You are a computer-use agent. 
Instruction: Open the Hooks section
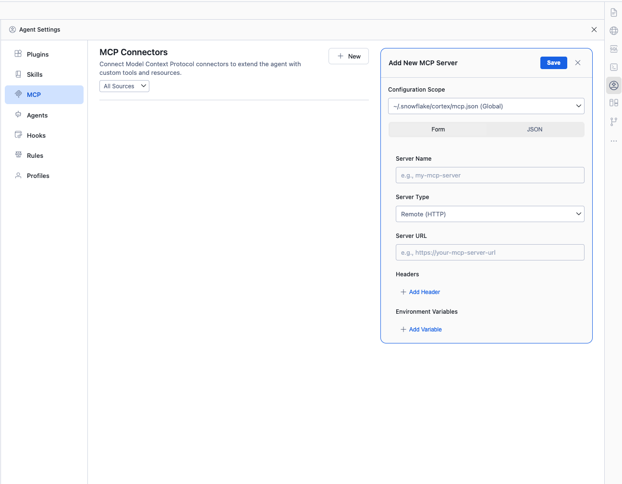[44, 135]
